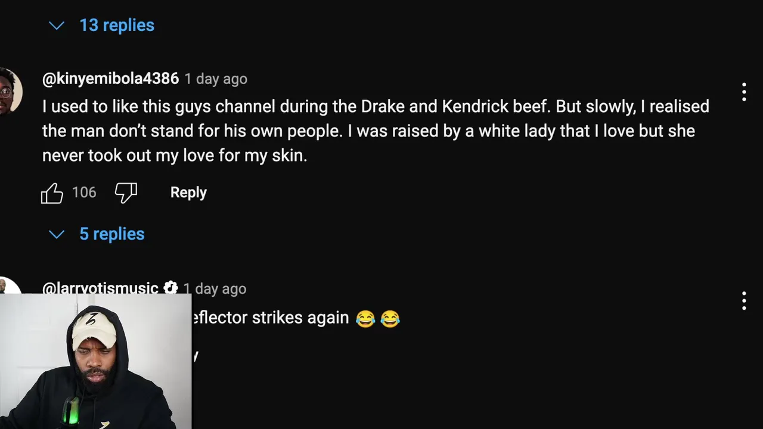
Task: Open the '1 day ago' timestamp of kinyemibola4386's comment
Action: coord(216,79)
